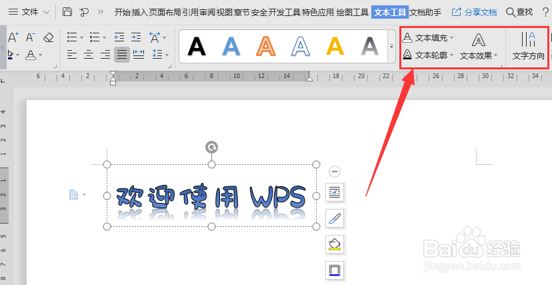Open font color dropdown arrow
The width and height of the screenshot is (552, 285).
(x=41, y=55)
